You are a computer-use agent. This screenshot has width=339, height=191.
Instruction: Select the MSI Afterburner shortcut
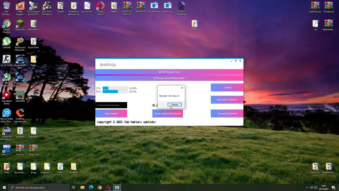tap(7, 80)
